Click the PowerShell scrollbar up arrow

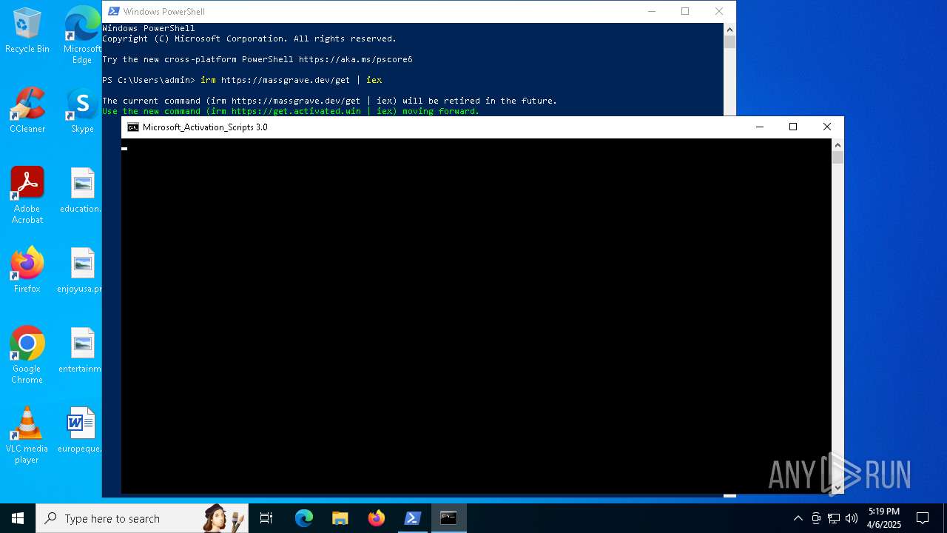729,29
